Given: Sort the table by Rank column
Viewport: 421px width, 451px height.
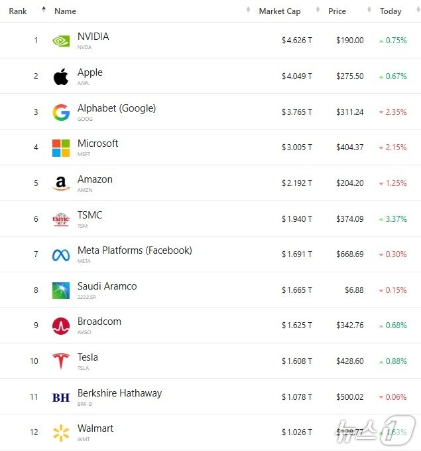Looking at the screenshot, I should click(x=18, y=11).
